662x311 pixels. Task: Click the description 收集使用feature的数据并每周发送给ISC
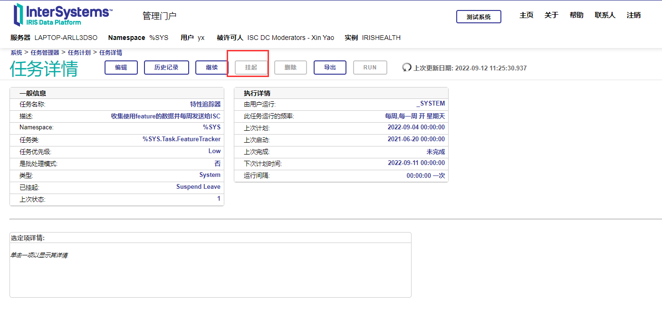click(166, 116)
